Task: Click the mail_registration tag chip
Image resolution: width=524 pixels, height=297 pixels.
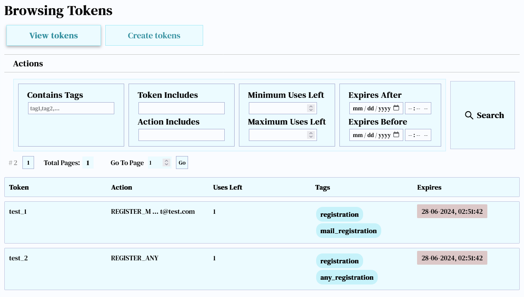Action: click(348, 231)
